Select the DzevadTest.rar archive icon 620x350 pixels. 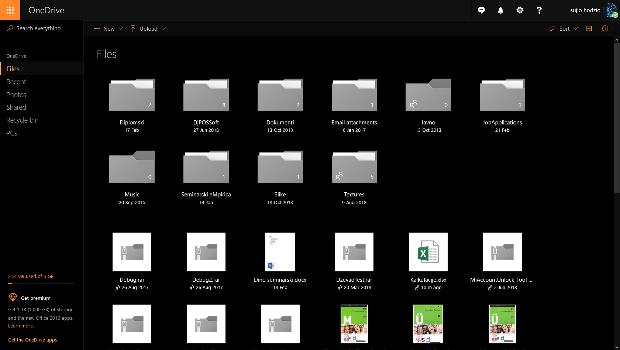tap(354, 252)
